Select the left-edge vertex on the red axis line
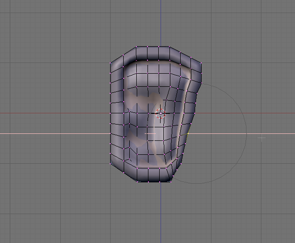The image size is (295, 243). click(110, 113)
